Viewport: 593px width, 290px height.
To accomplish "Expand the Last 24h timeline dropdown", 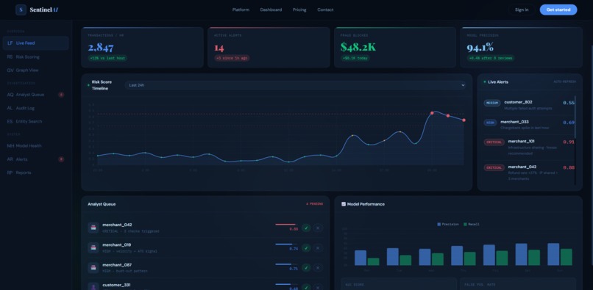I will click(295, 85).
